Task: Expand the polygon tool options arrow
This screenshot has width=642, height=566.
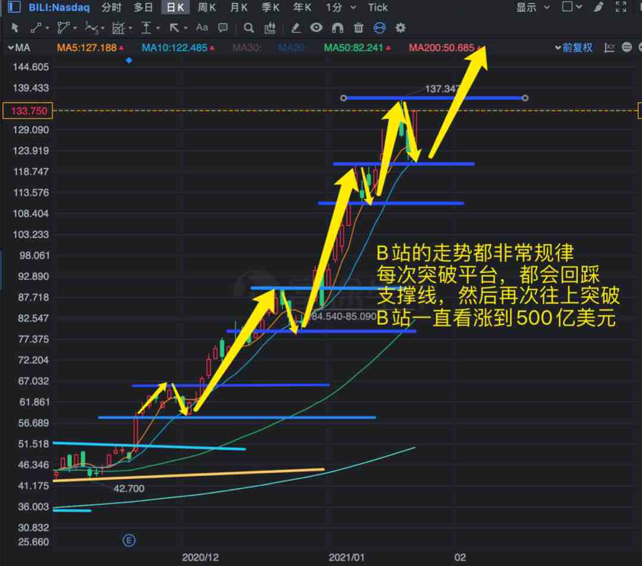Action: (75, 29)
